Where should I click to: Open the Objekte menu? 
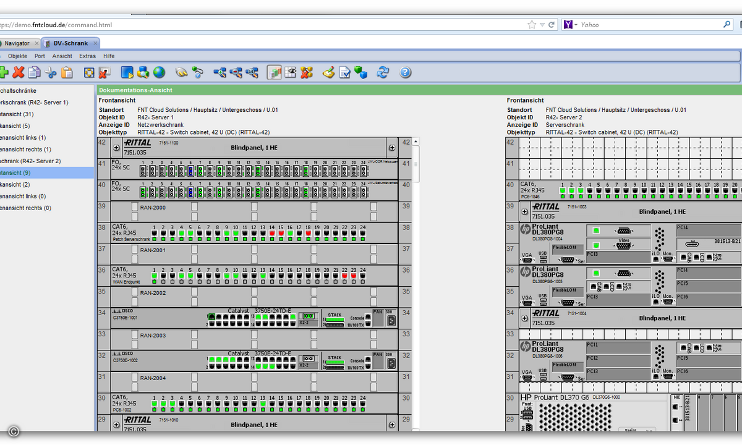17,56
